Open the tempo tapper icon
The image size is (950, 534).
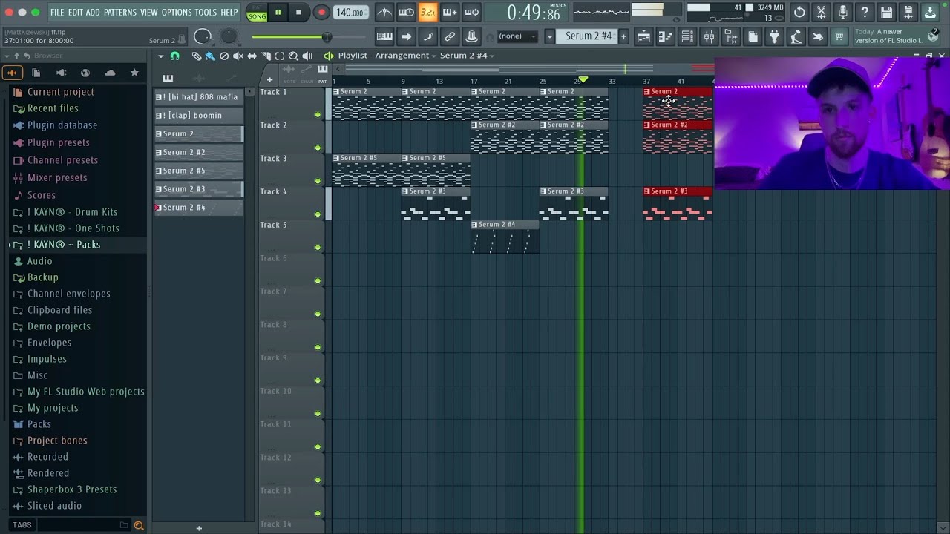[796, 36]
